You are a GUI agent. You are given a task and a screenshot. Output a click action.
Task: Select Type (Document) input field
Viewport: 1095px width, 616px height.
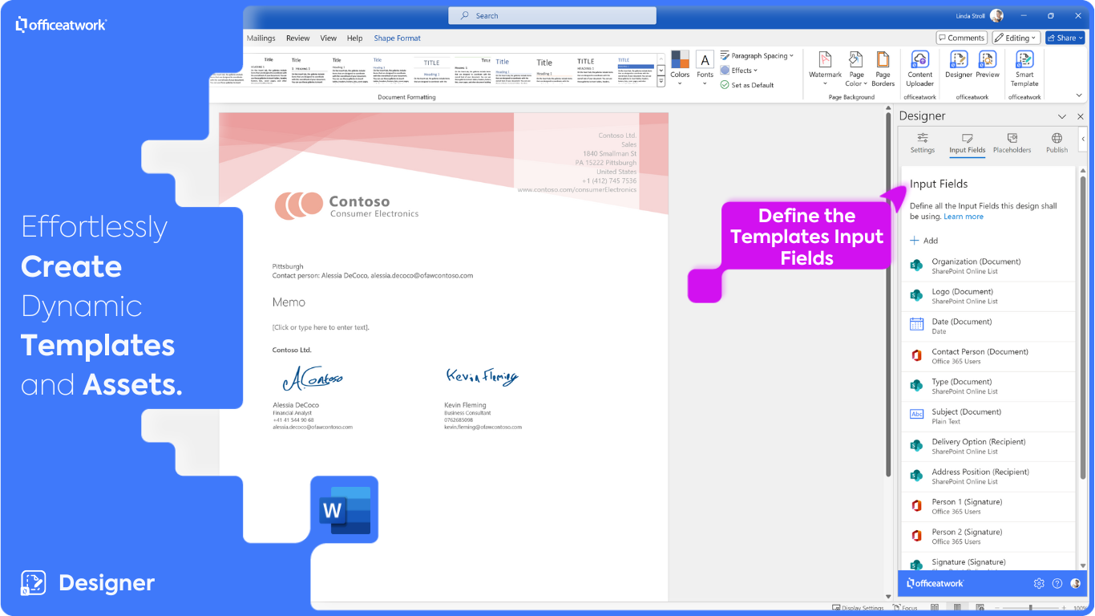(x=988, y=387)
